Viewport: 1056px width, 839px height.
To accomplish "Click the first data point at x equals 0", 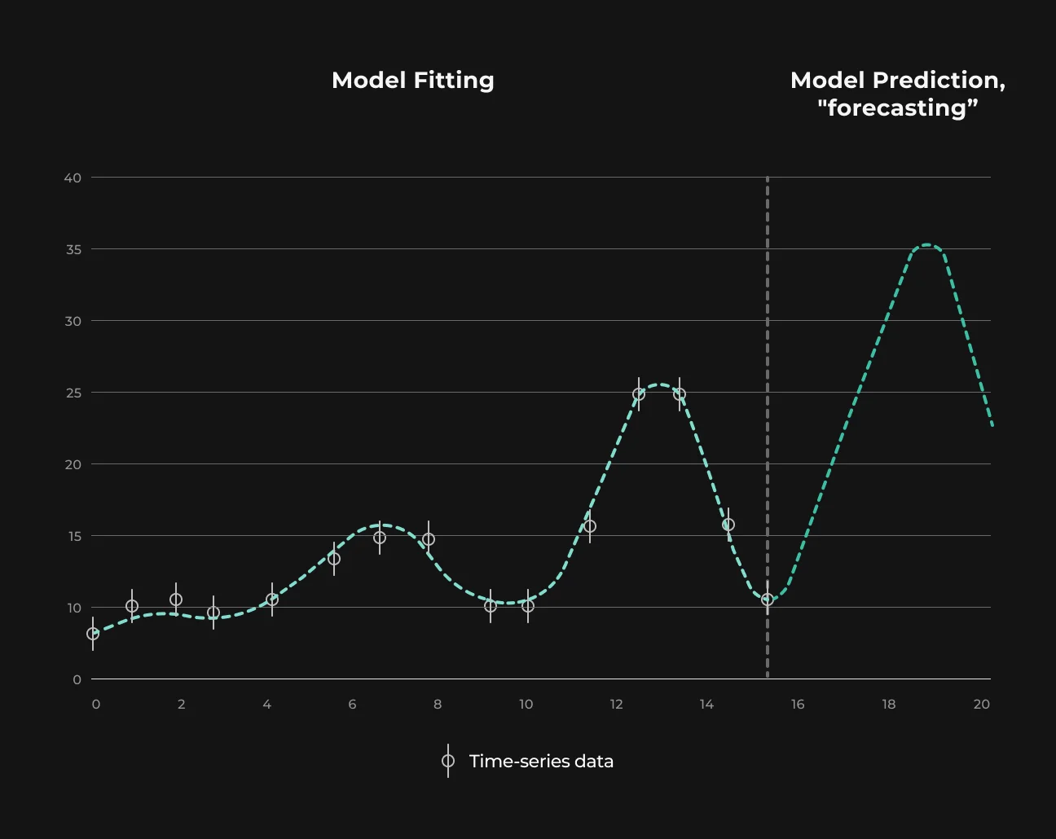I will [93, 634].
